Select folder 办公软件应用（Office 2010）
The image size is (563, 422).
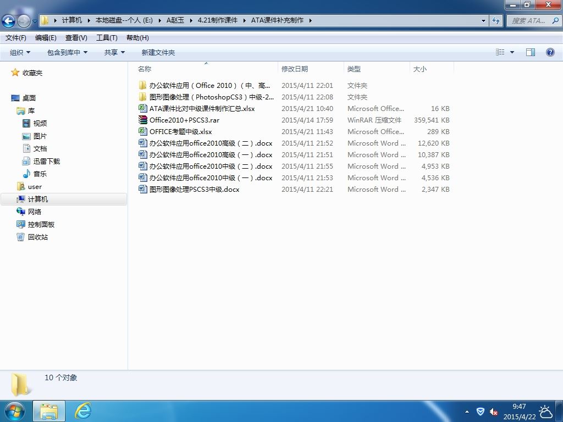click(x=209, y=85)
